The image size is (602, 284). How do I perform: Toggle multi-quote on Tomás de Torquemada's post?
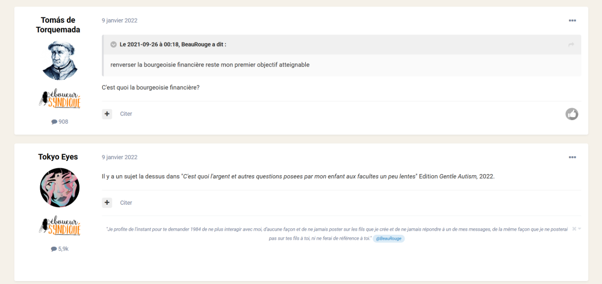pyautogui.click(x=107, y=113)
